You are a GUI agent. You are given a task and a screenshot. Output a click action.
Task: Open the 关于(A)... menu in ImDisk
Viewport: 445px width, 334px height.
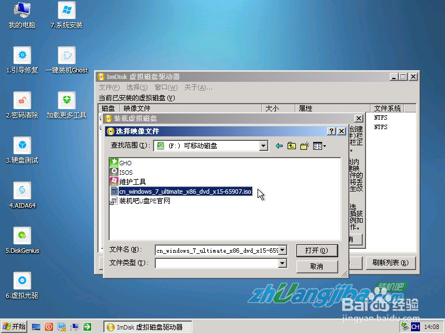198,87
